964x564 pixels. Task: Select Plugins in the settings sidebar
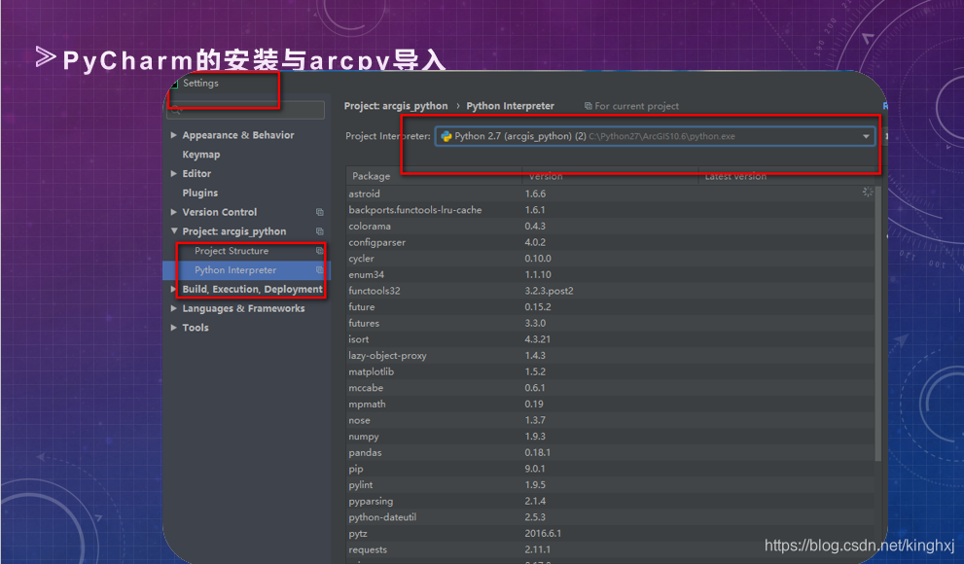(199, 193)
